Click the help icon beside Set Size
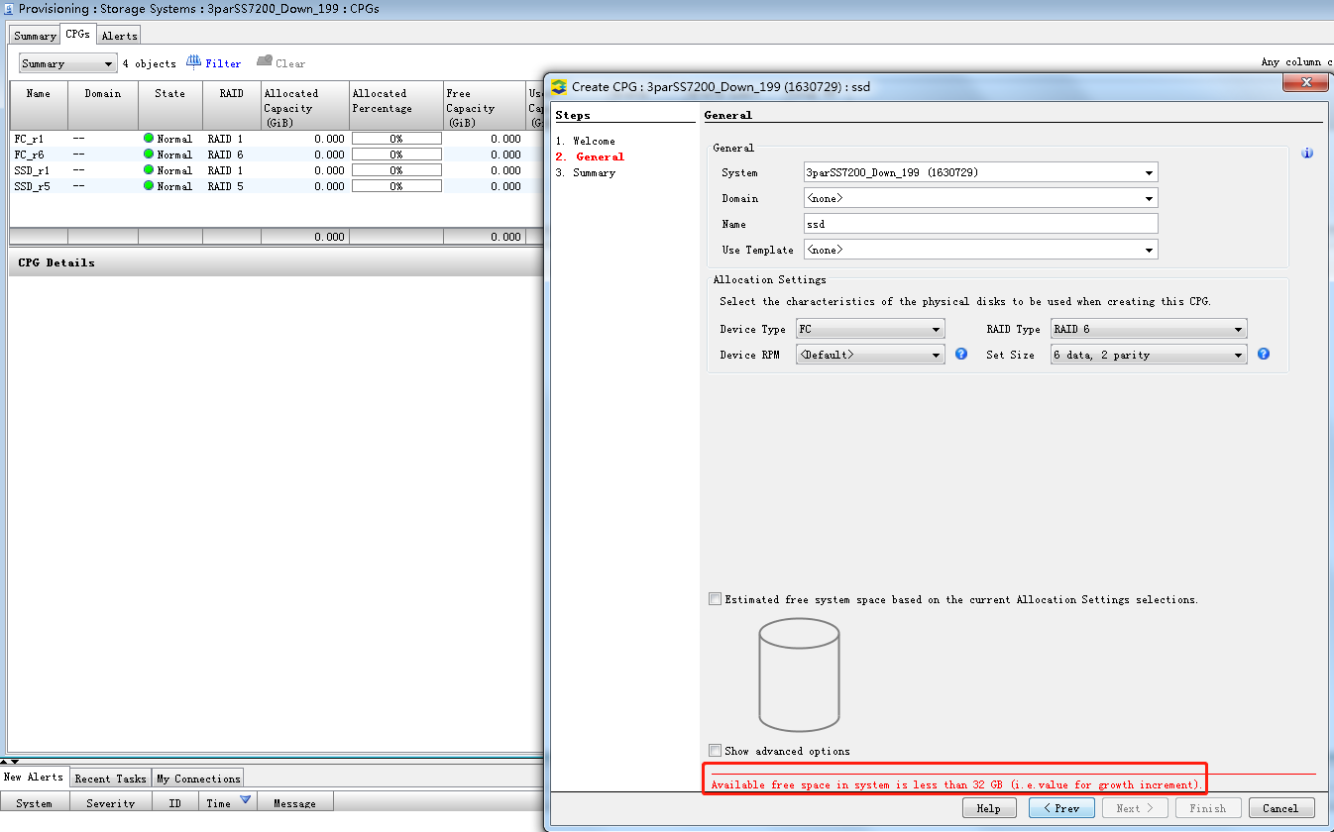The width and height of the screenshot is (1334, 832). pos(1263,354)
